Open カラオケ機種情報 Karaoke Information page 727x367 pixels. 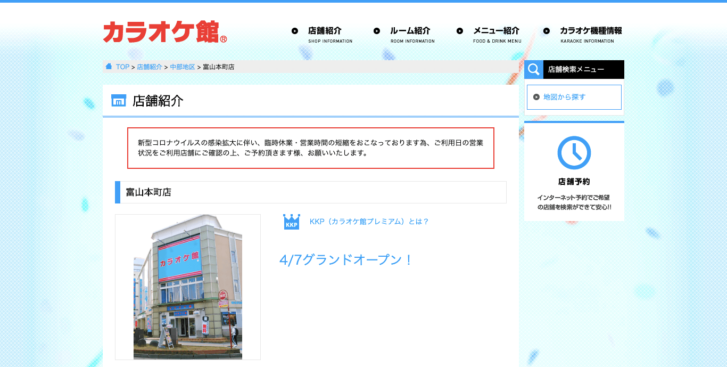tap(590, 34)
